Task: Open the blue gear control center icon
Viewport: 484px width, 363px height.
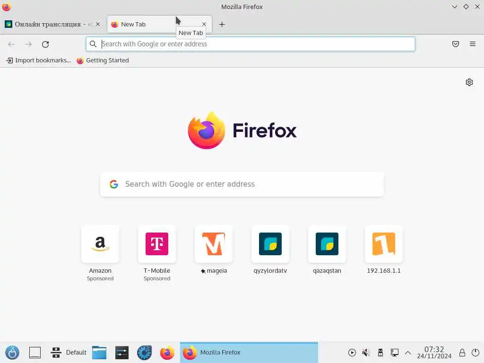Action: 145,353
